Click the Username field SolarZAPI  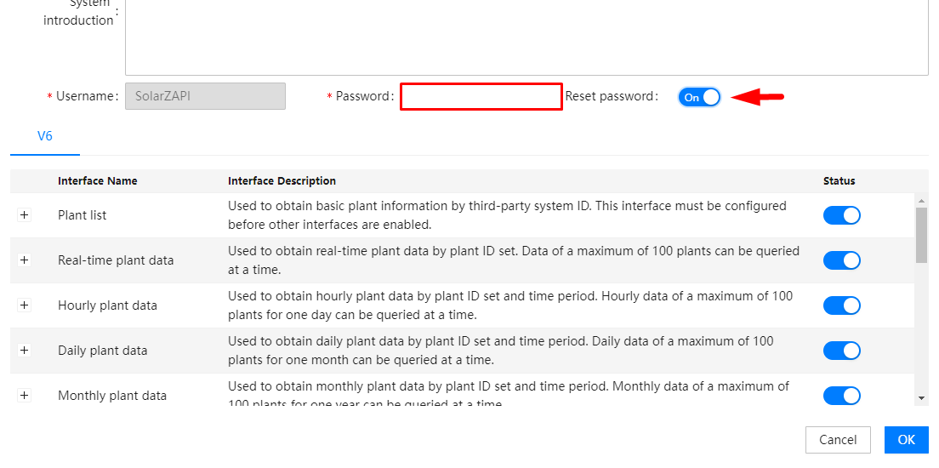point(205,96)
